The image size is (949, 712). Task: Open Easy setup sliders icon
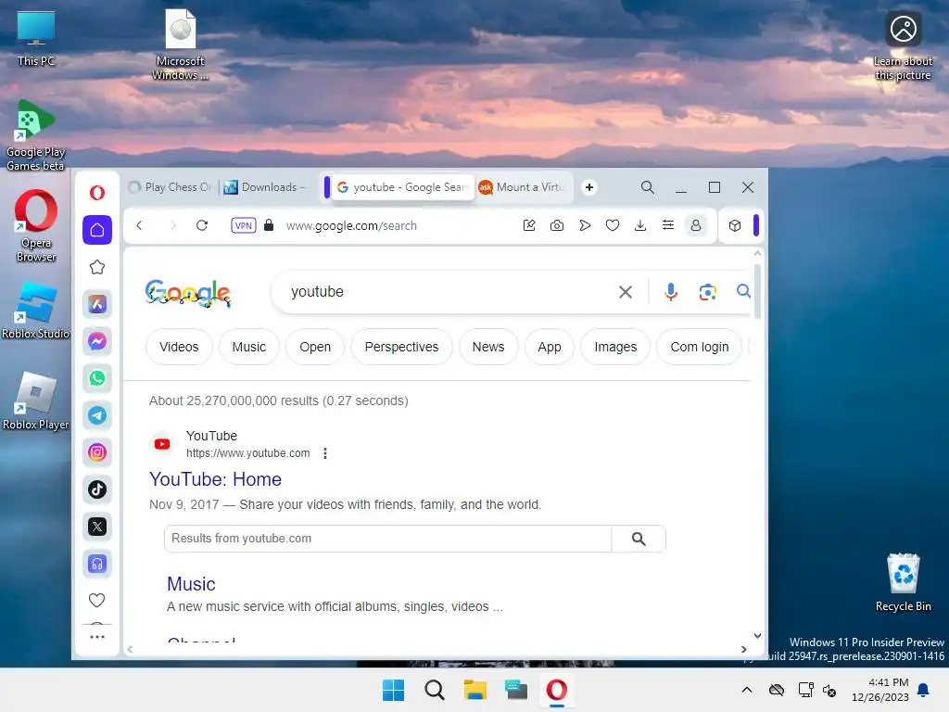pos(668,225)
